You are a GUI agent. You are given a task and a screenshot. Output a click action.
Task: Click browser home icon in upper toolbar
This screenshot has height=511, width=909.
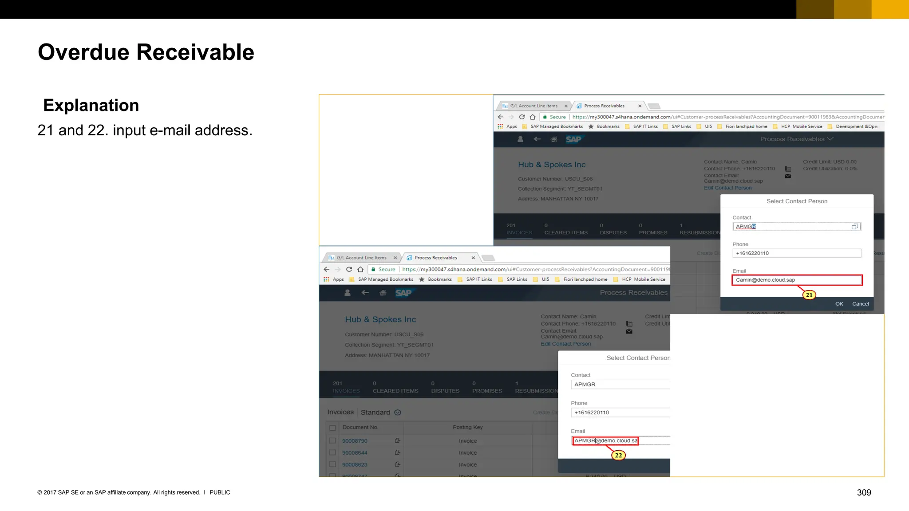[533, 117]
